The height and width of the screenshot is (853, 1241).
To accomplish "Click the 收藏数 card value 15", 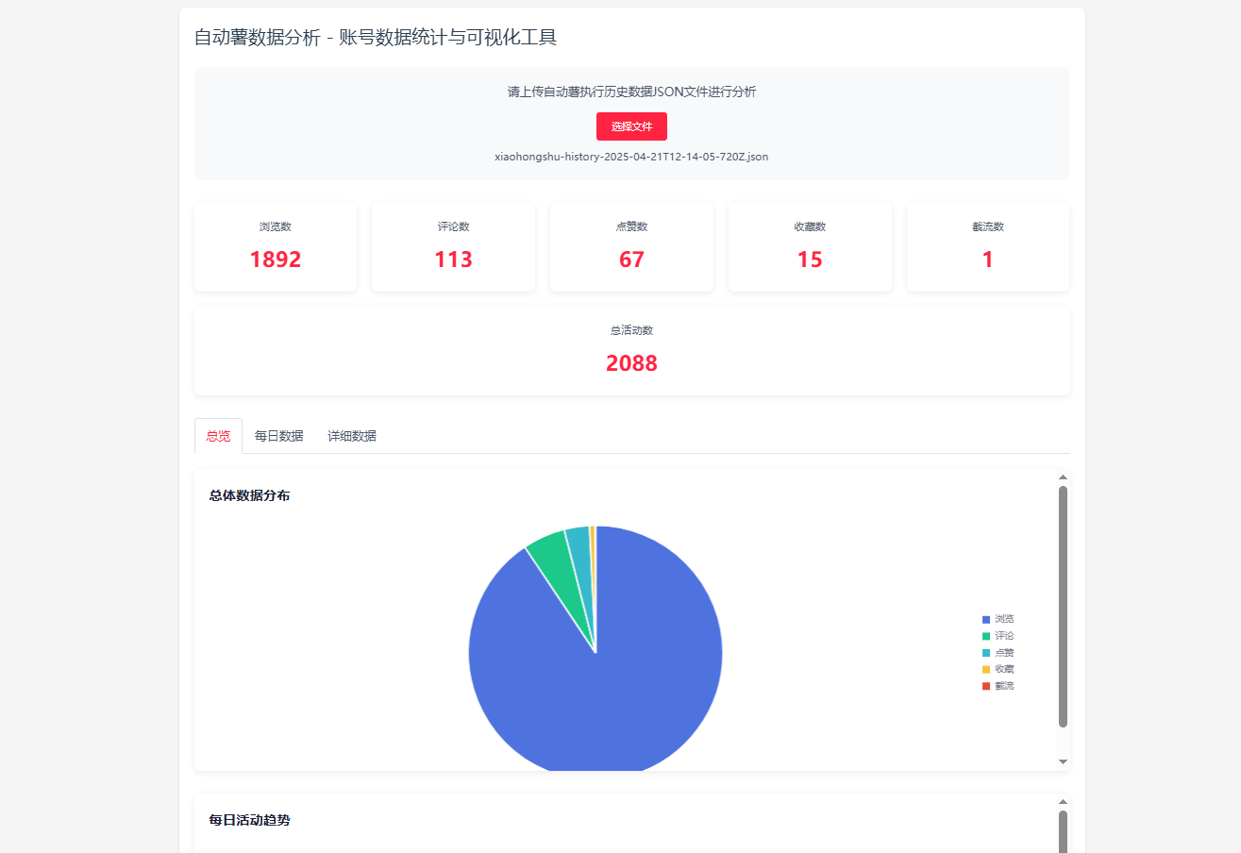I will point(810,259).
